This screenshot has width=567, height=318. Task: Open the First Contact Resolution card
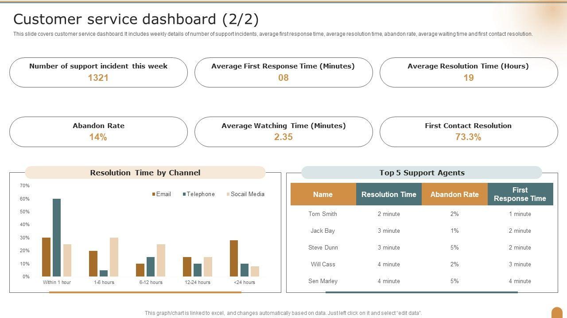point(468,132)
